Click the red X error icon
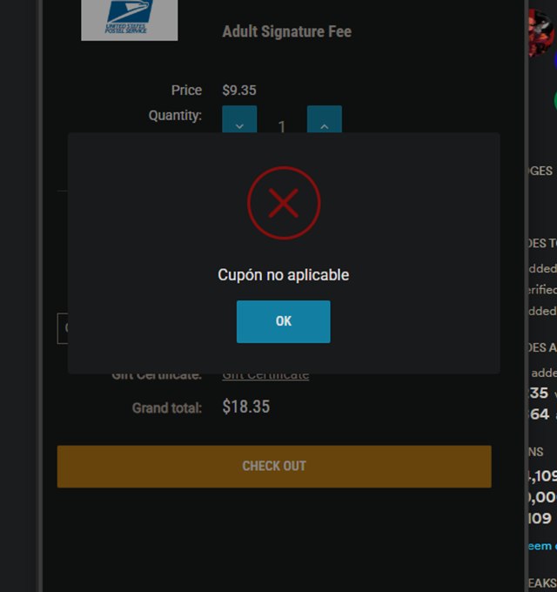This screenshot has width=557, height=592. [284, 203]
